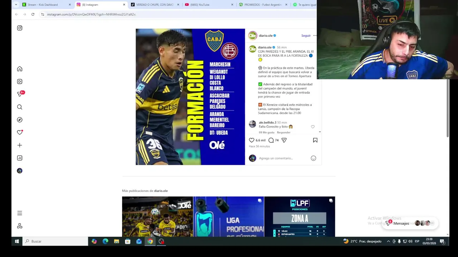Create a new post with plus icon
Viewport: 458px width, 257px height.
point(20,145)
